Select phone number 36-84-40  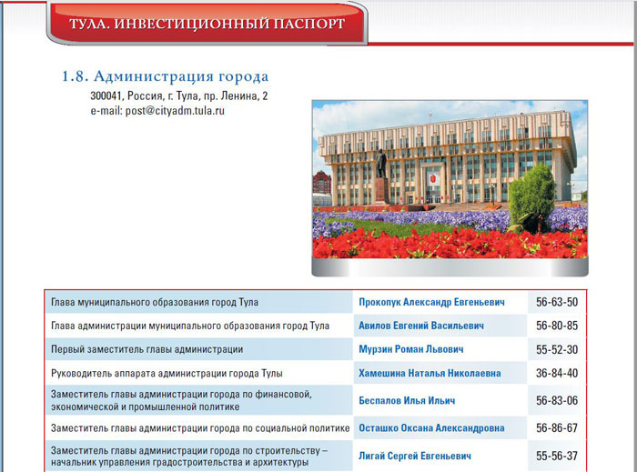click(557, 373)
